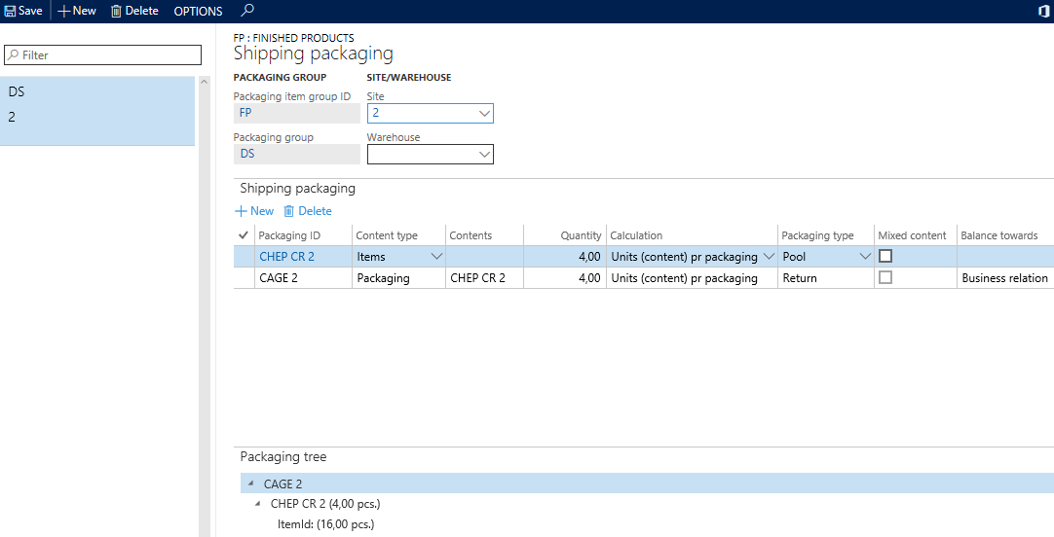Screen dimensions: 1054x537
Task: Delete line in Shipping packaging grid
Action: pyautogui.click(x=308, y=211)
